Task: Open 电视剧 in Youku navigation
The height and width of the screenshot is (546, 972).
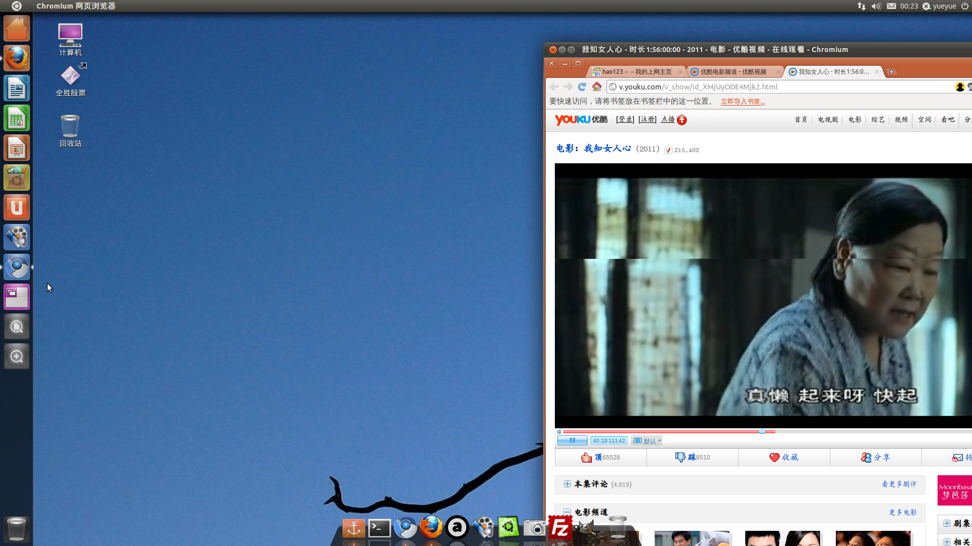Action: pyautogui.click(x=828, y=120)
